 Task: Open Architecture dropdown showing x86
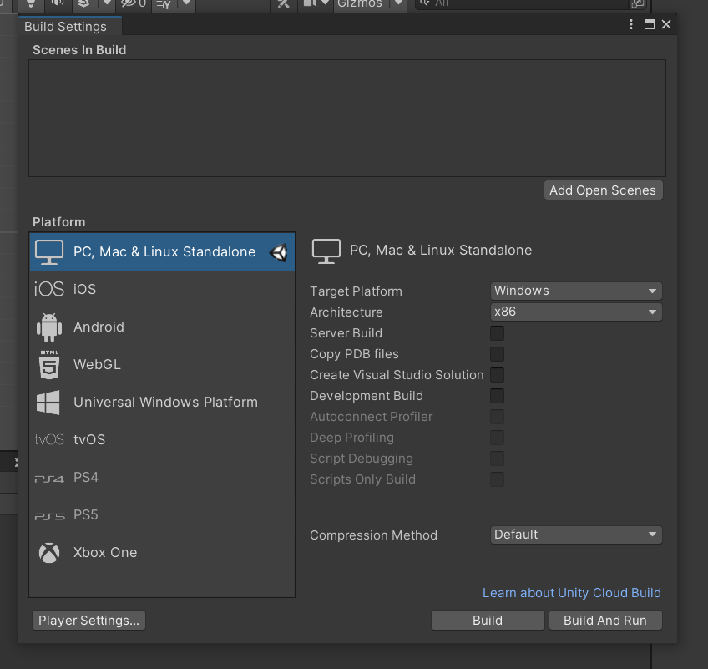point(576,312)
